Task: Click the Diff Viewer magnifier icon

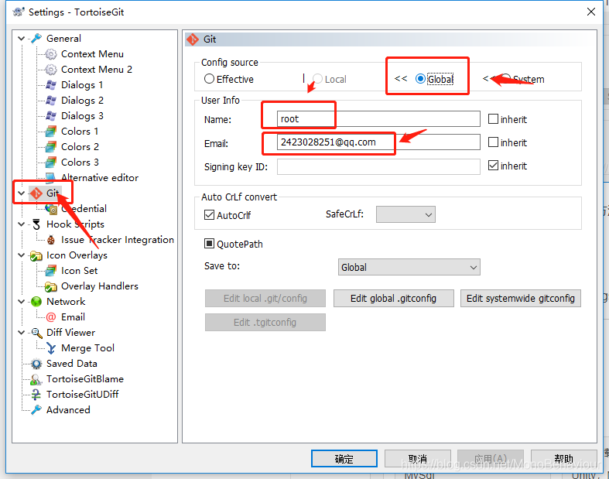Action: [x=36, y=333]
